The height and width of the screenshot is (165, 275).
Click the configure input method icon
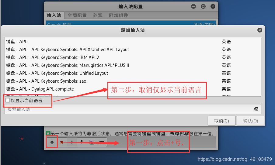pyautogui.click(x=92, y=142)
